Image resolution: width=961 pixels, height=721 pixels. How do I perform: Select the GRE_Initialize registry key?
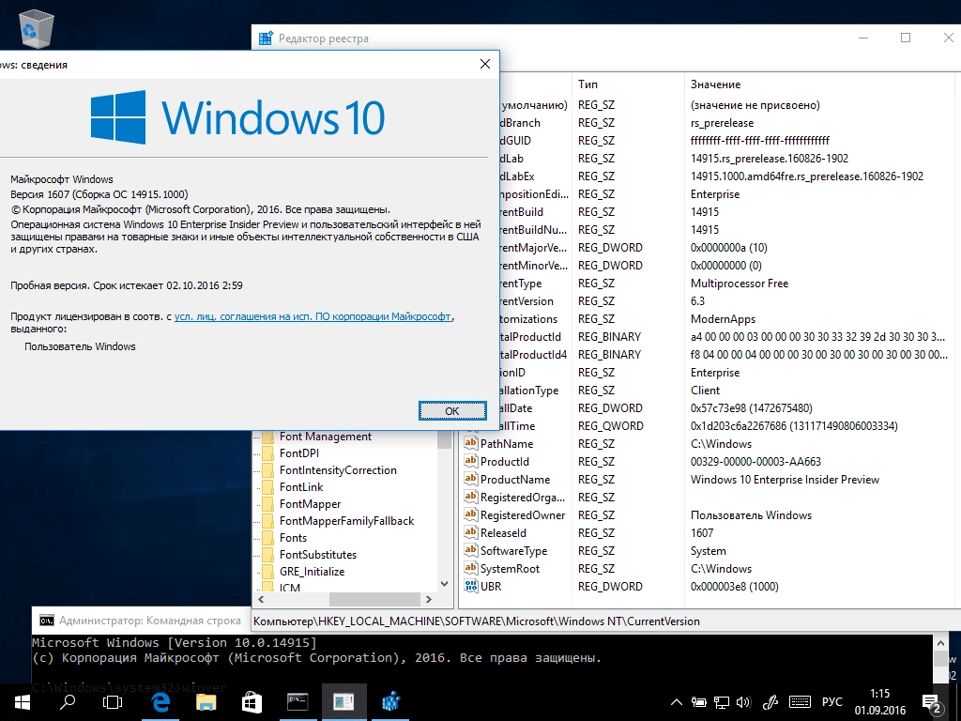(x=312, y=572)
